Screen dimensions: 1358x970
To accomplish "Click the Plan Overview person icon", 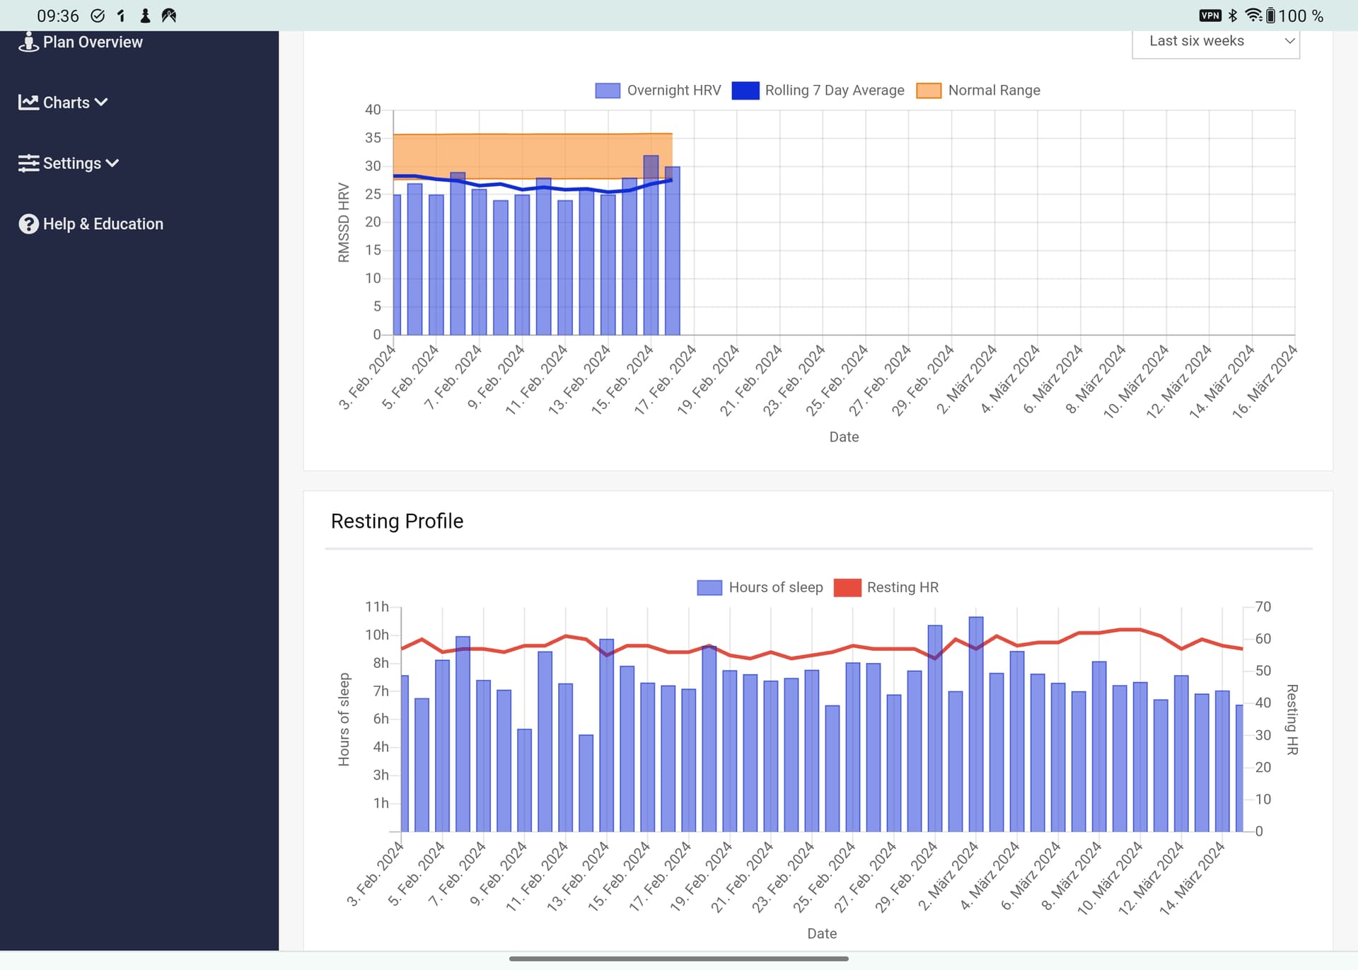I will coord(28,42).
